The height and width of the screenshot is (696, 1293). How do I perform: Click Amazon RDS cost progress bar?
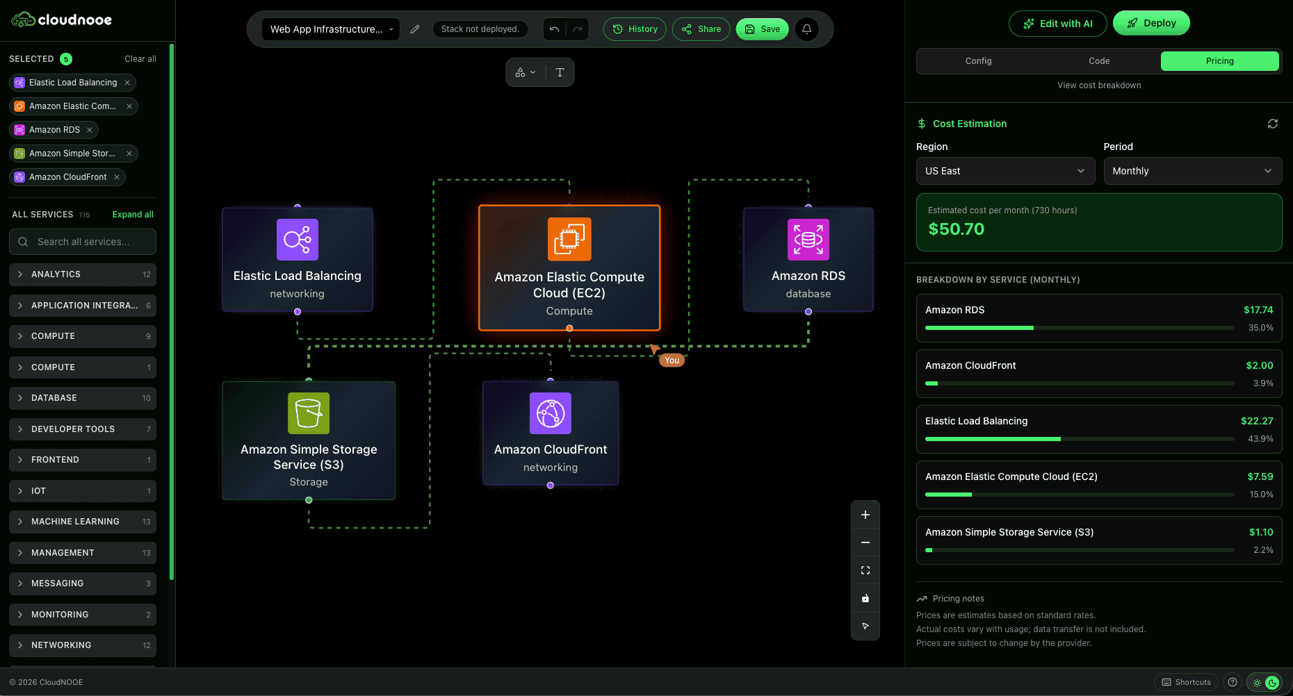1080,328
